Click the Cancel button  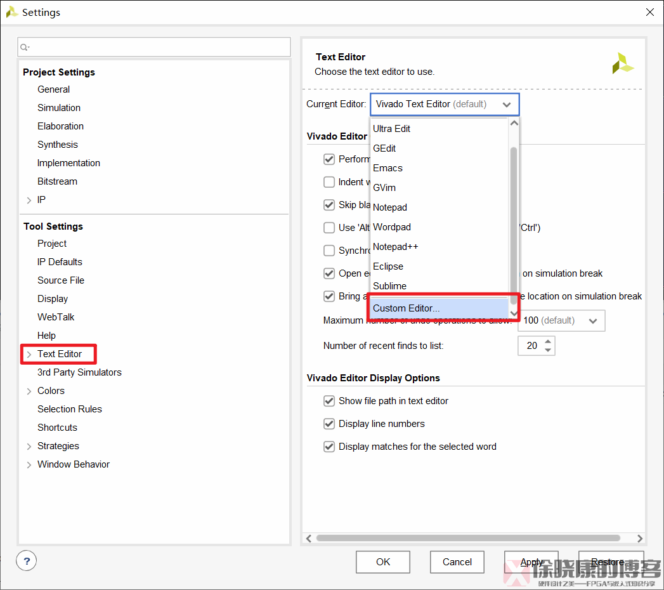(x=457, y=562)
